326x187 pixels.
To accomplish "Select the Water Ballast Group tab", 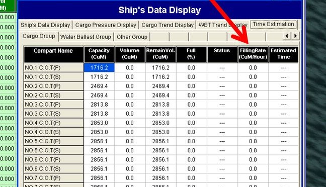I will click(86, 37).
